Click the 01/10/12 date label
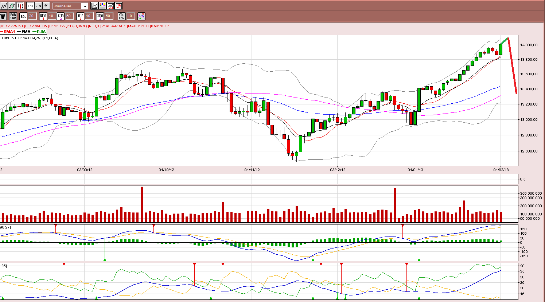Screen dimensions: 545x302 pos(166,170)
